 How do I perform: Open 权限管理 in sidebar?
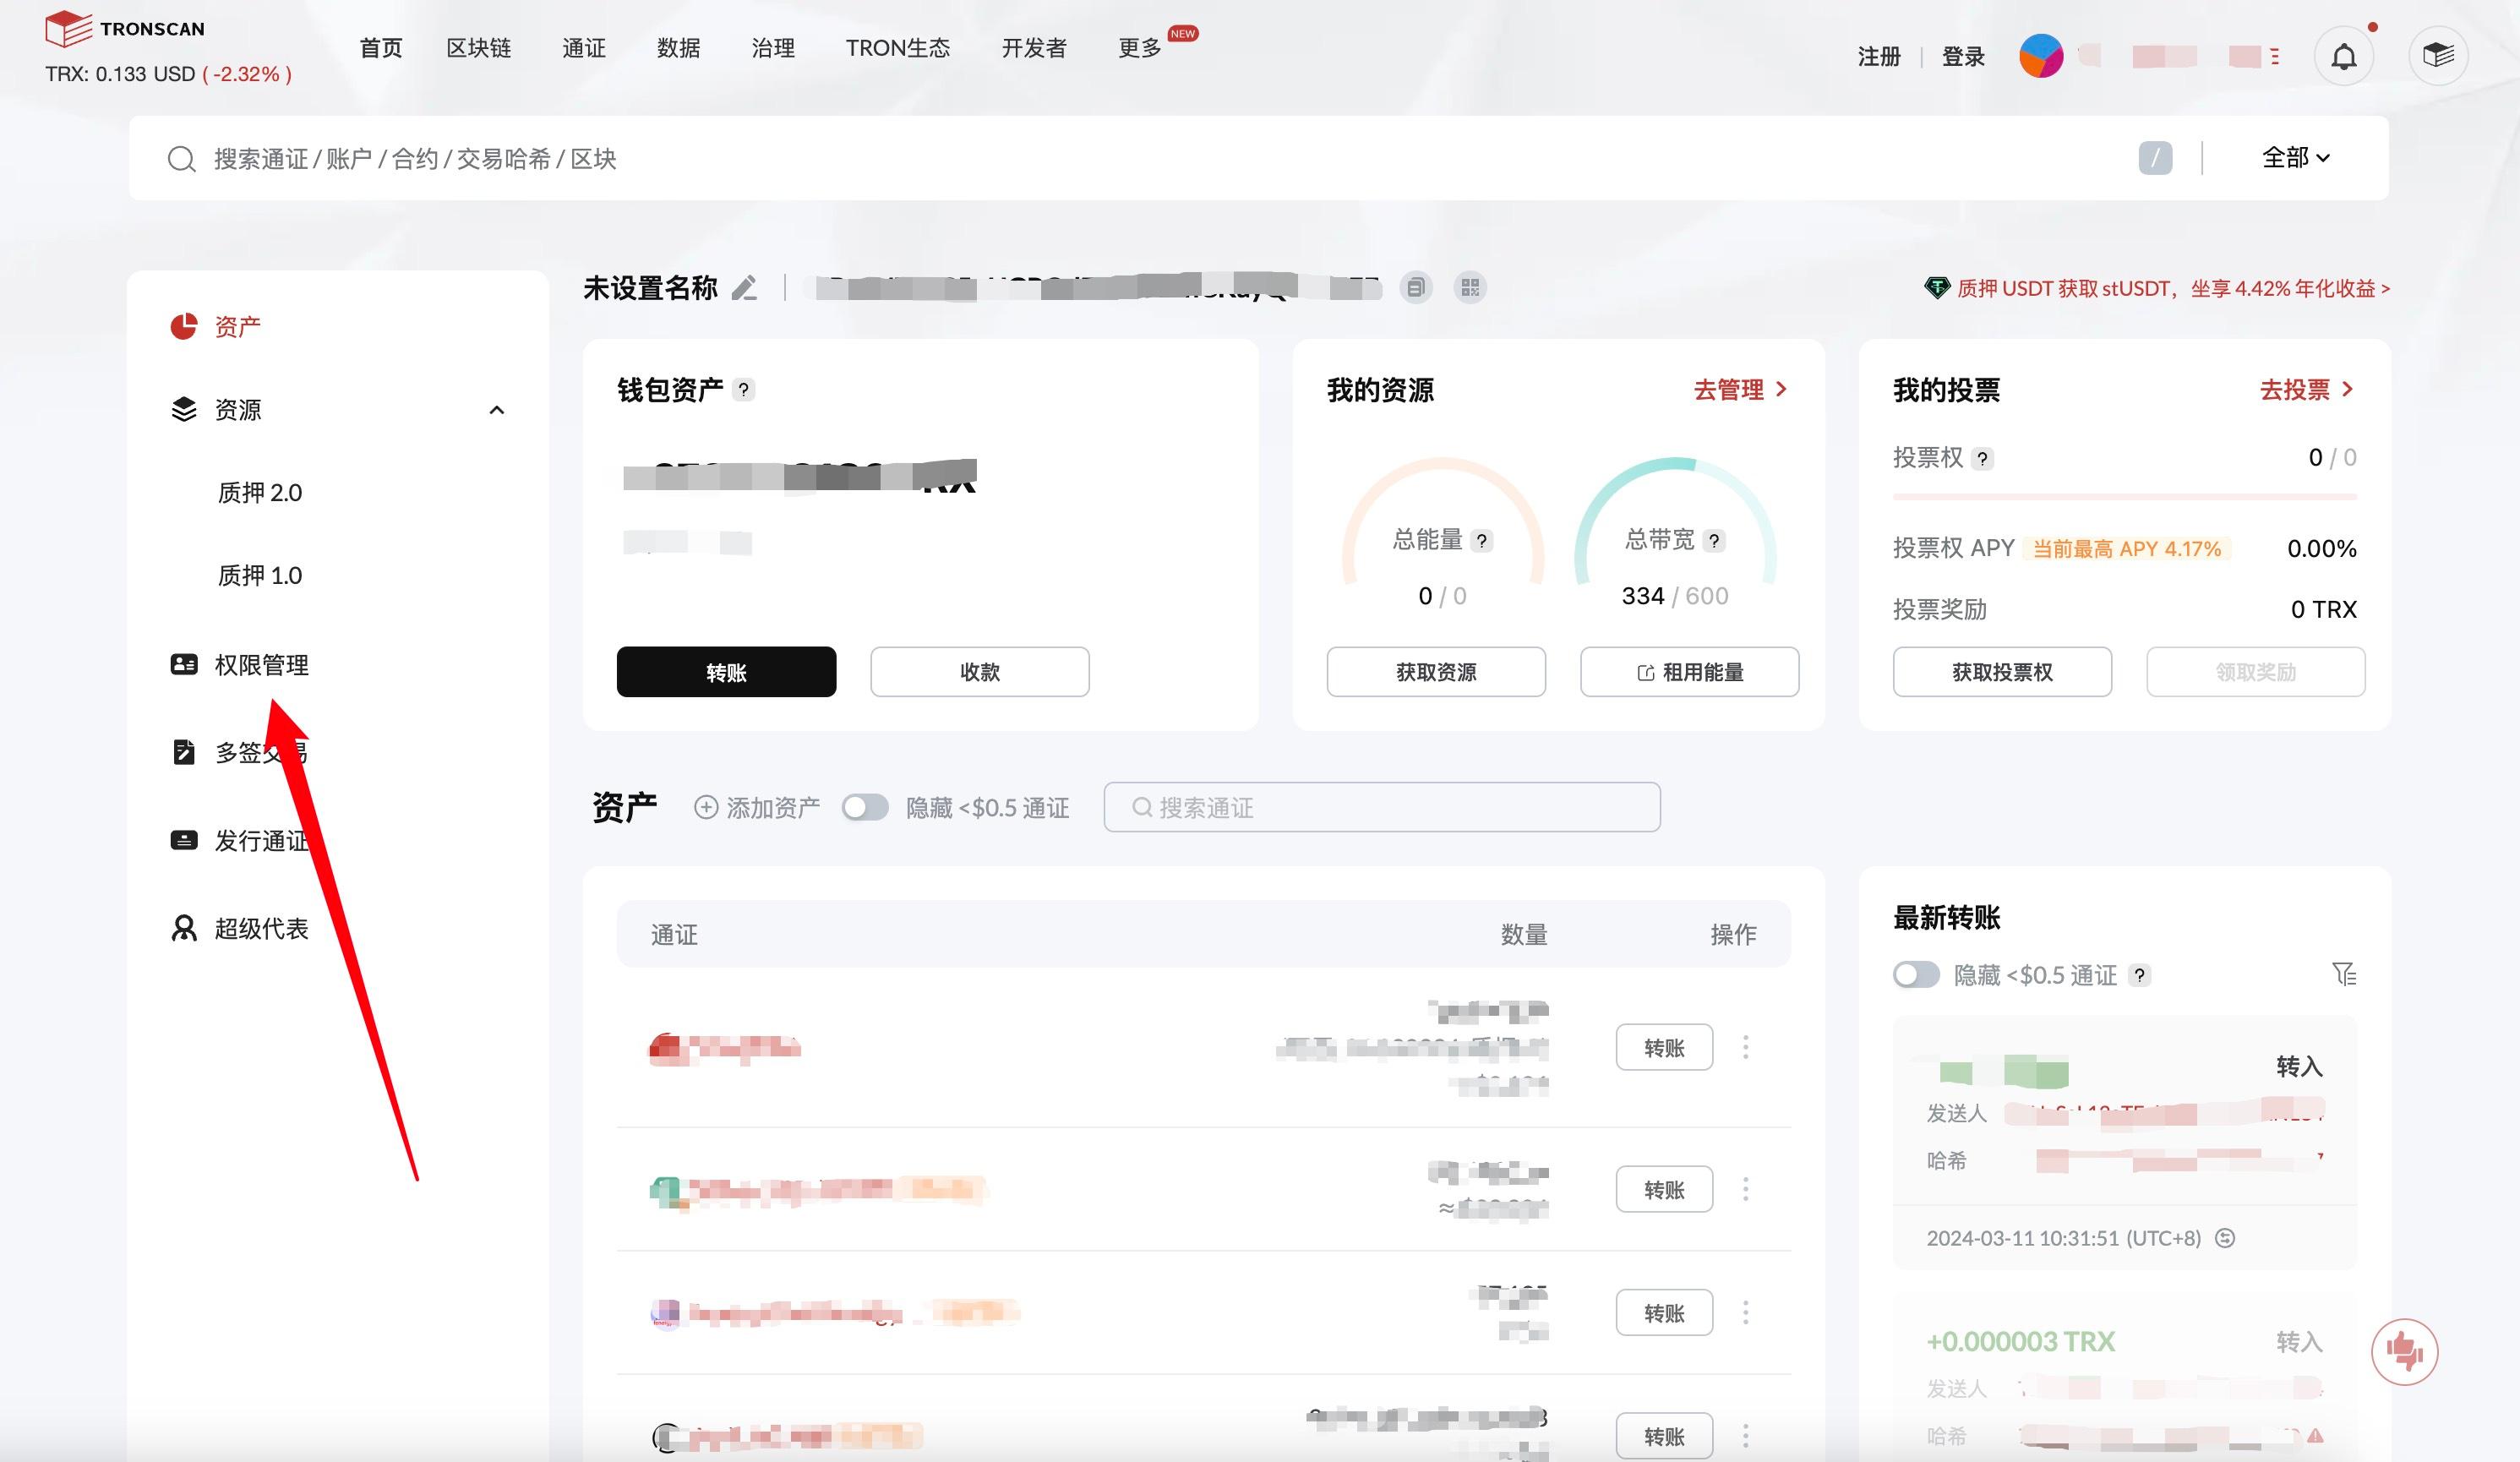(262, 664)
